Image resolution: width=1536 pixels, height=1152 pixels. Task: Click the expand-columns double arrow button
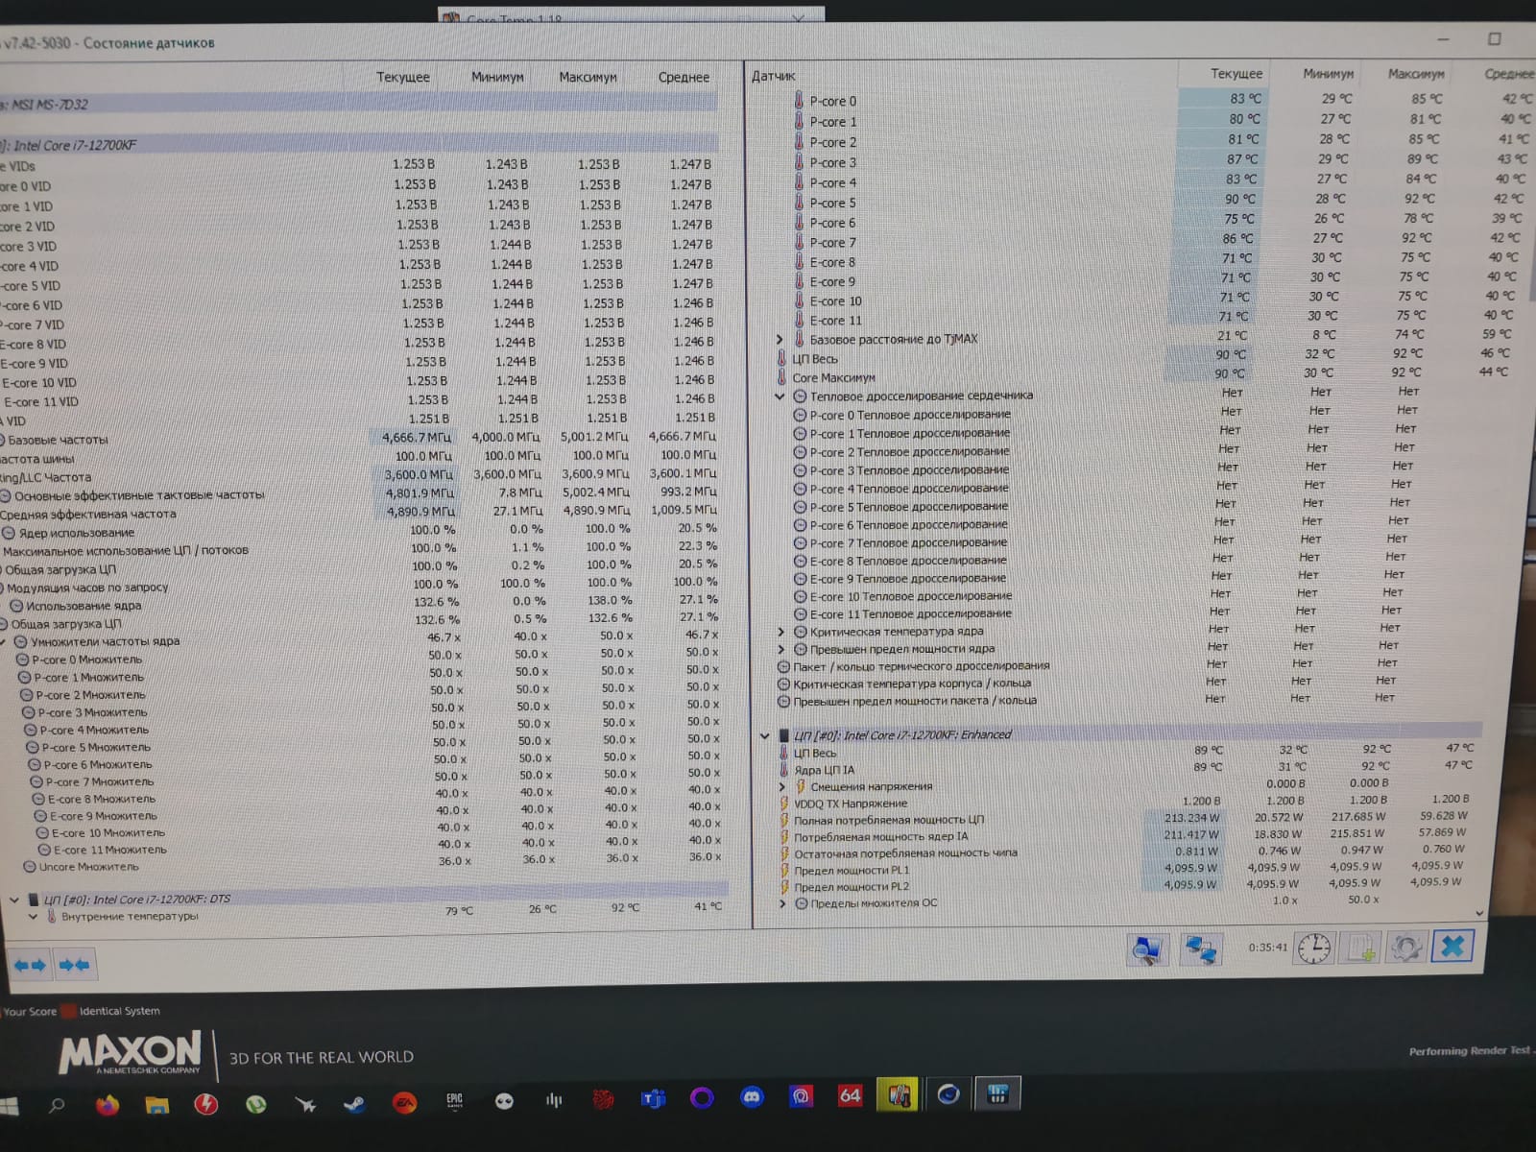[x=30, y=965]
